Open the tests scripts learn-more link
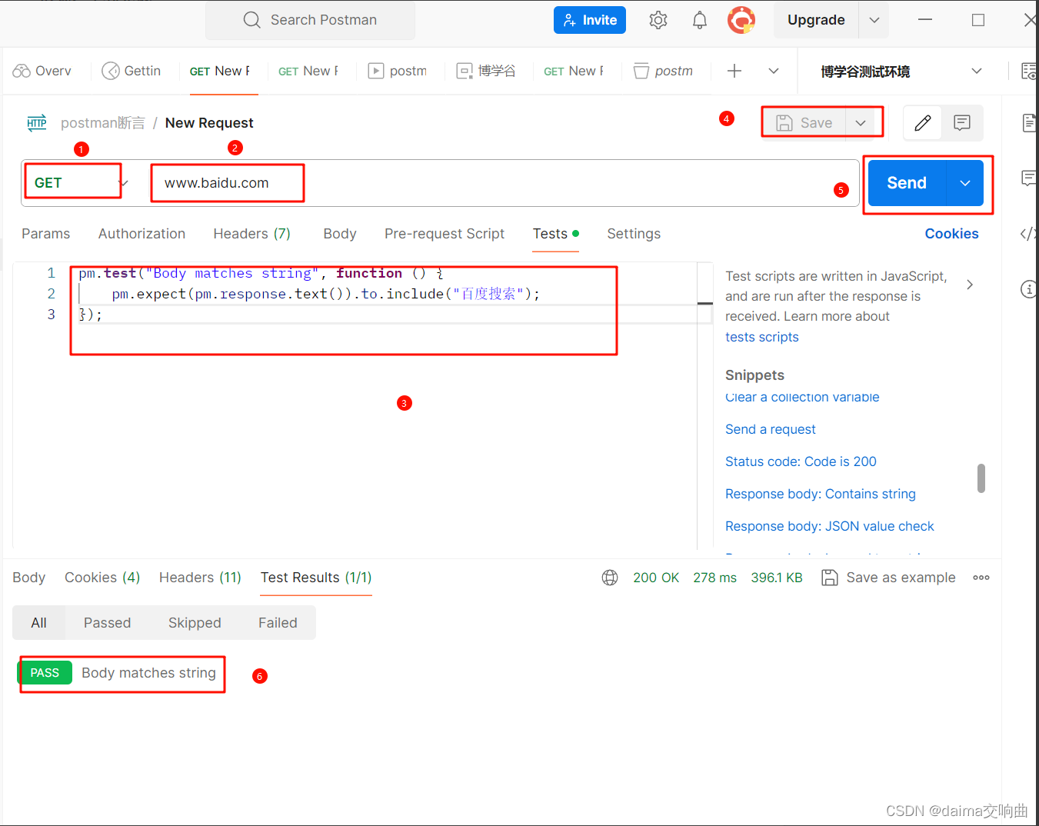Screen dimensions: 1039x826 click(x=762, y=337)
